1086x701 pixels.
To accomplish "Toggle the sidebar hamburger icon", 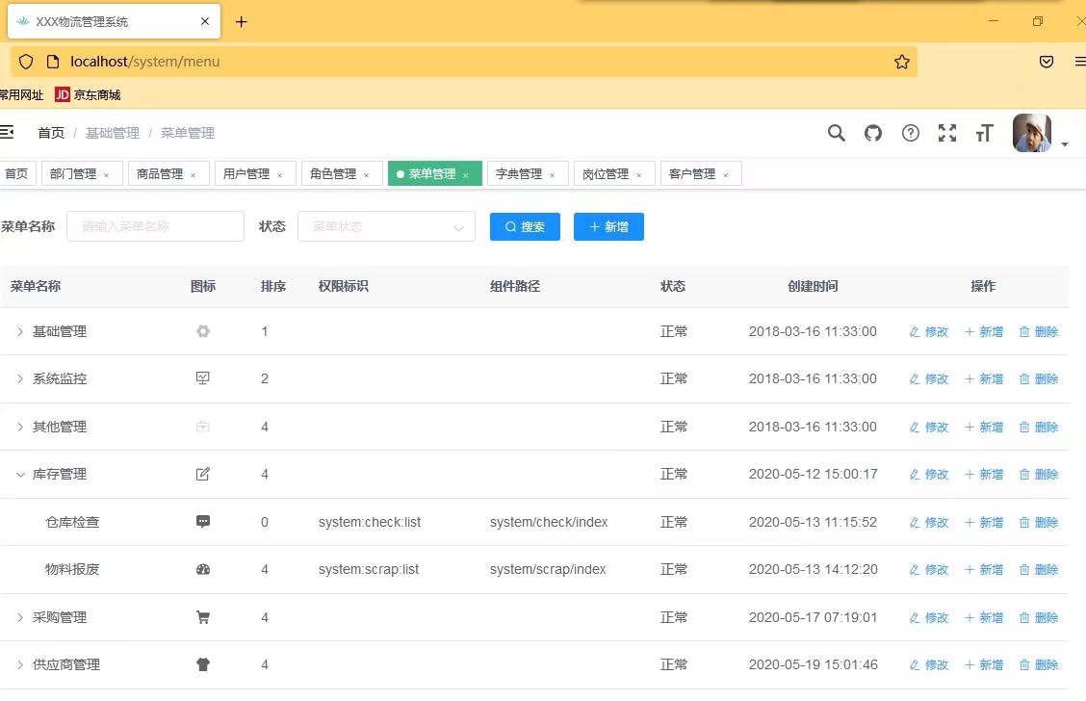I will (7, 132).
